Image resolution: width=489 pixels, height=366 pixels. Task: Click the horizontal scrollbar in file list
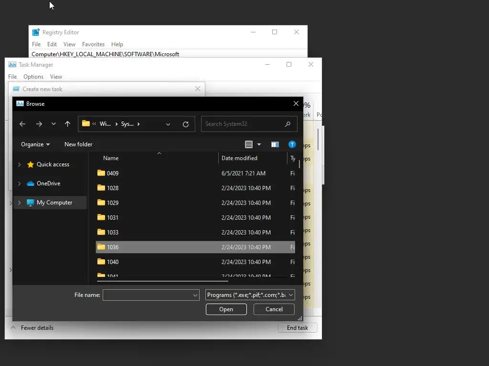162,281
